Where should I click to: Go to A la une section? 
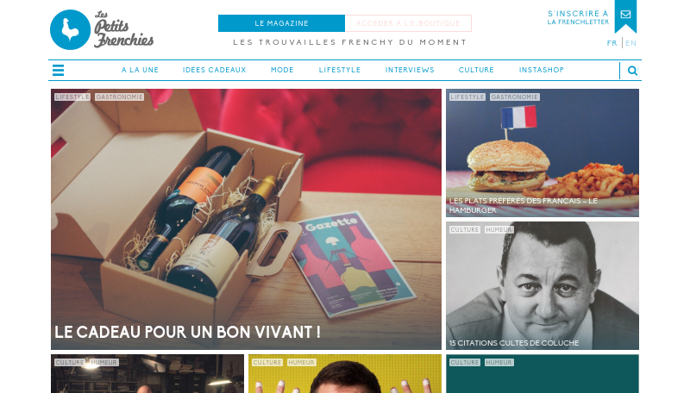click(x=140, y=70)
